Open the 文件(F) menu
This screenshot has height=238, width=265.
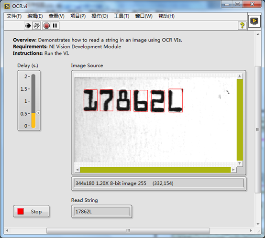[14, 16]
